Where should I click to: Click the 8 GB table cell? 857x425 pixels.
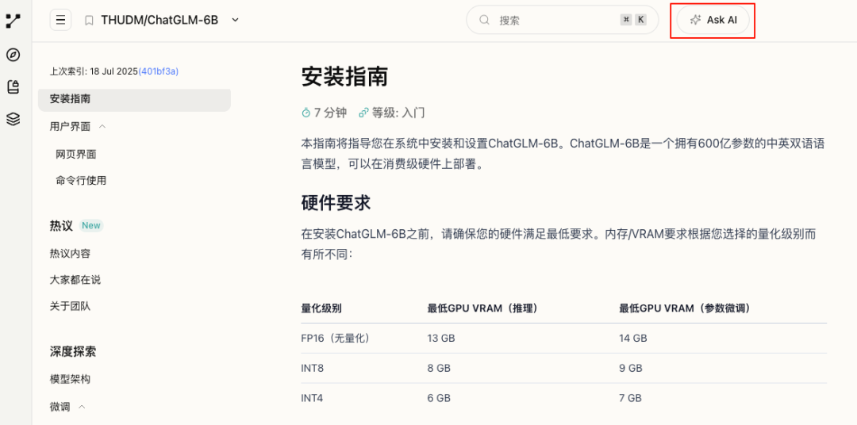point(439,369)
